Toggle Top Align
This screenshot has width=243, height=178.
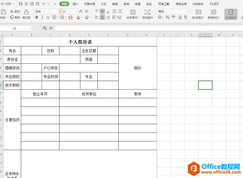[97, 11]
